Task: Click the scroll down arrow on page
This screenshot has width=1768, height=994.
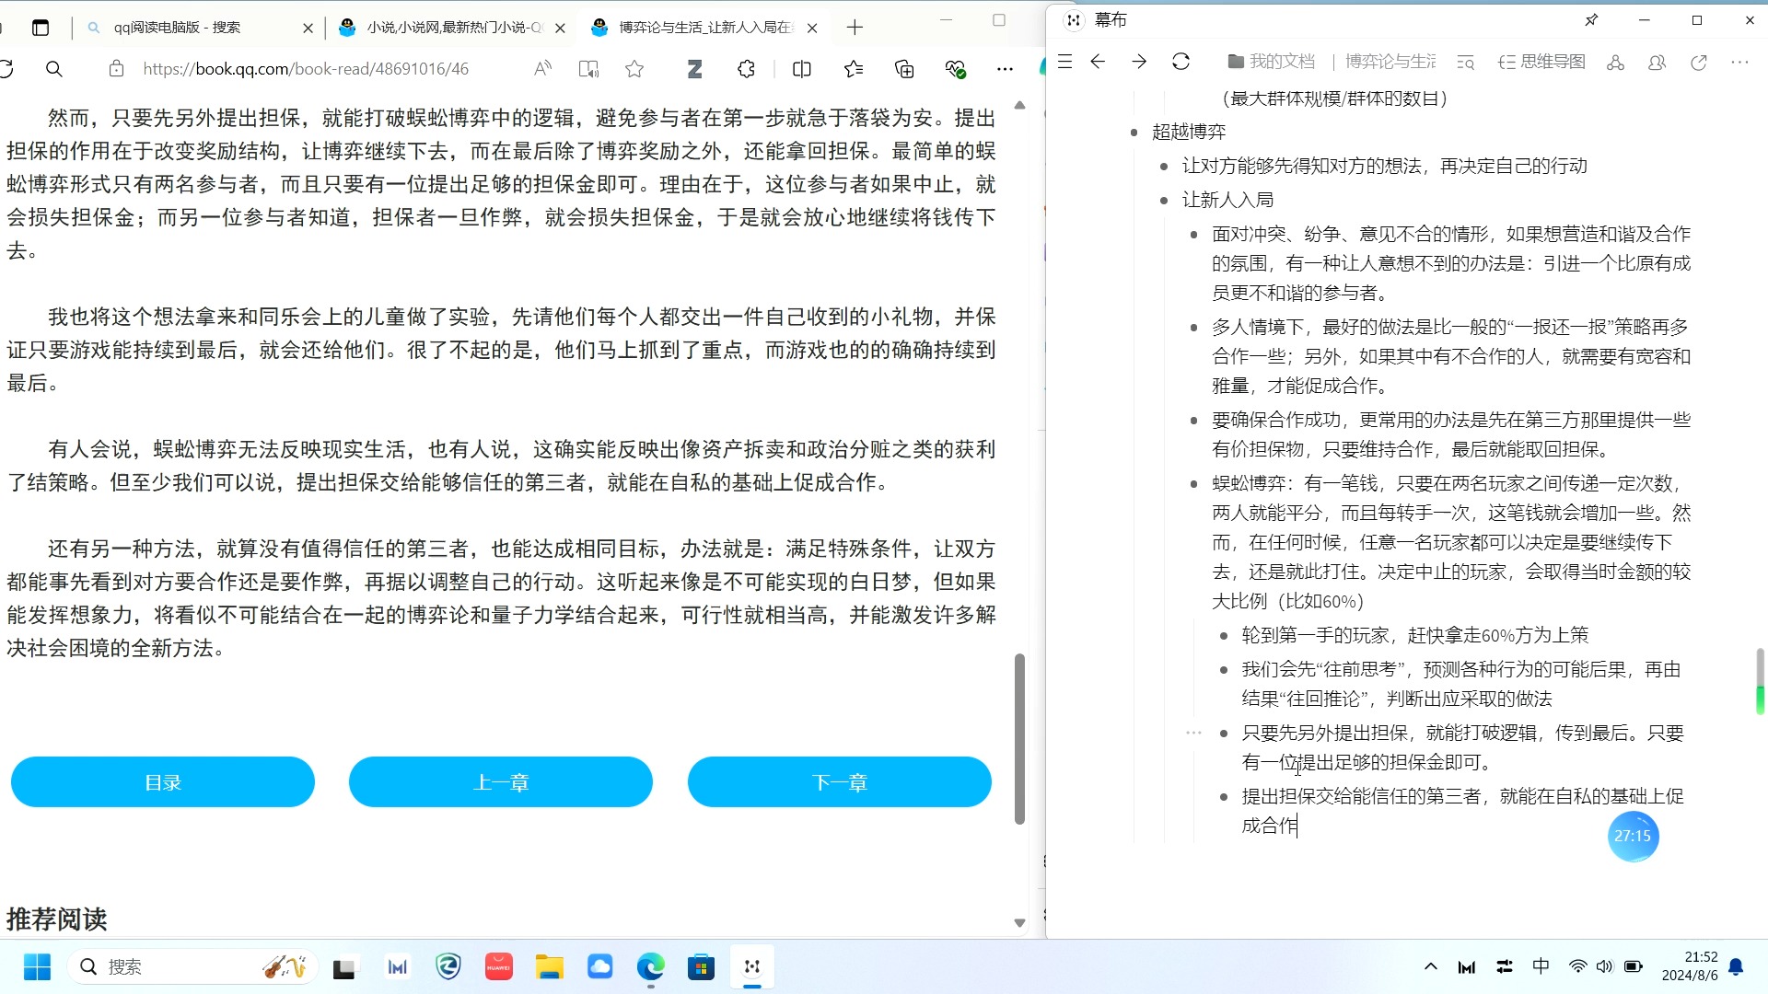Action: (x=1019, y=922)
